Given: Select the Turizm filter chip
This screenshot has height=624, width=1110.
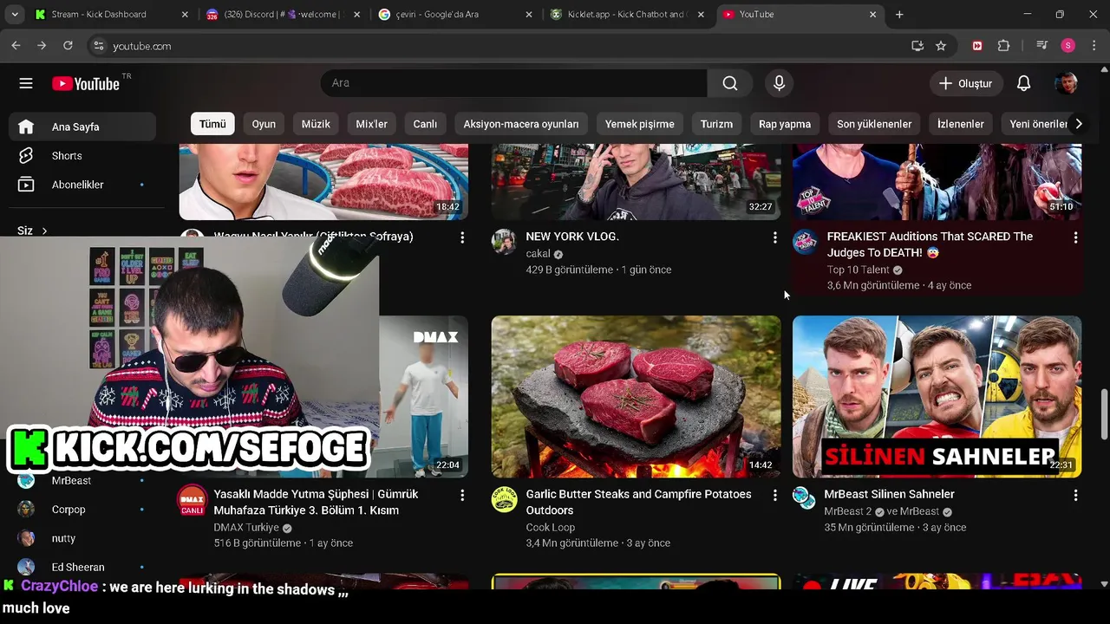Looking at the screenshot, I should click(x=716, y=124).
